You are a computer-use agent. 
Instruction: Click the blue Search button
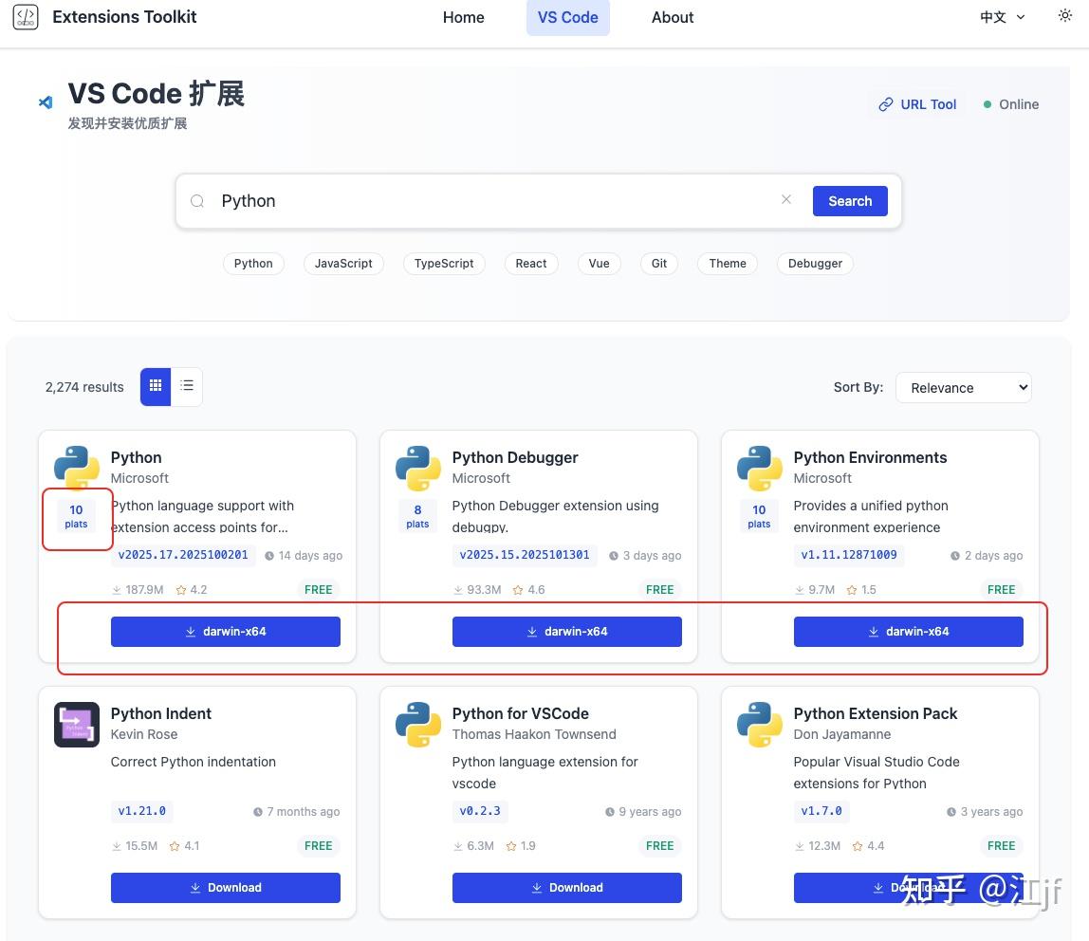point(850,201)
